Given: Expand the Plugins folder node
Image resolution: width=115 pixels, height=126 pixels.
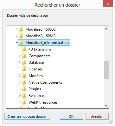Looking at the screenshot, I should [x=20, y=89].
